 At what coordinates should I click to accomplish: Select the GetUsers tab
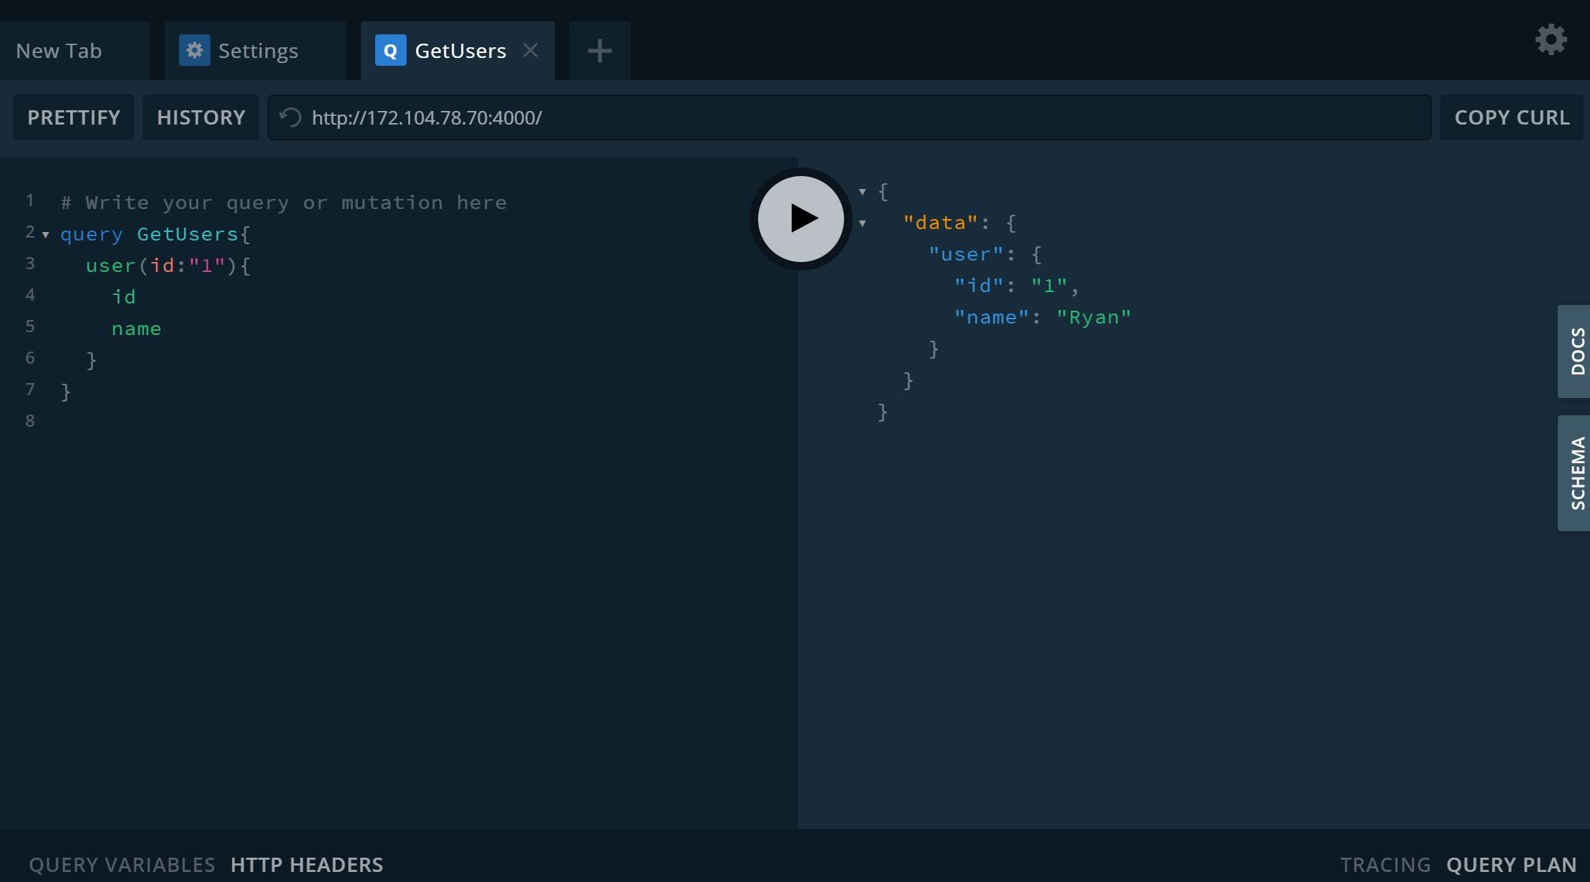point(457,51)
